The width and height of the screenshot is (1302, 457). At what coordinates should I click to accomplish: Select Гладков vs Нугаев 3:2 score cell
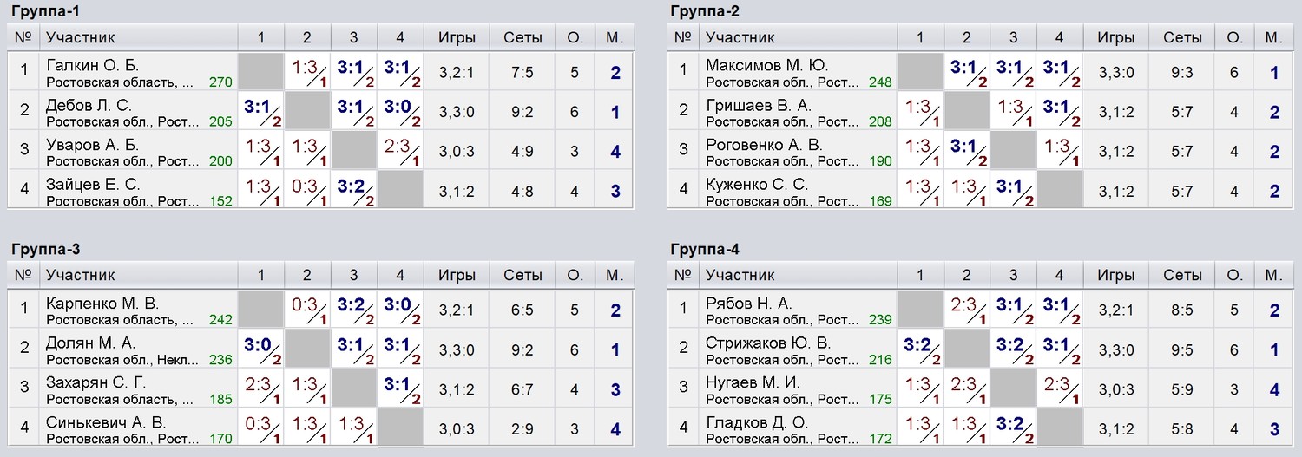pyautogui.click(x=1013, y=428)
